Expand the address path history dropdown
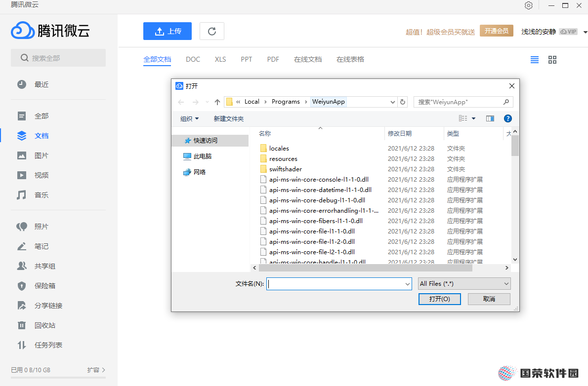Screen dimensions: 588x386 [x=393, y=102]
